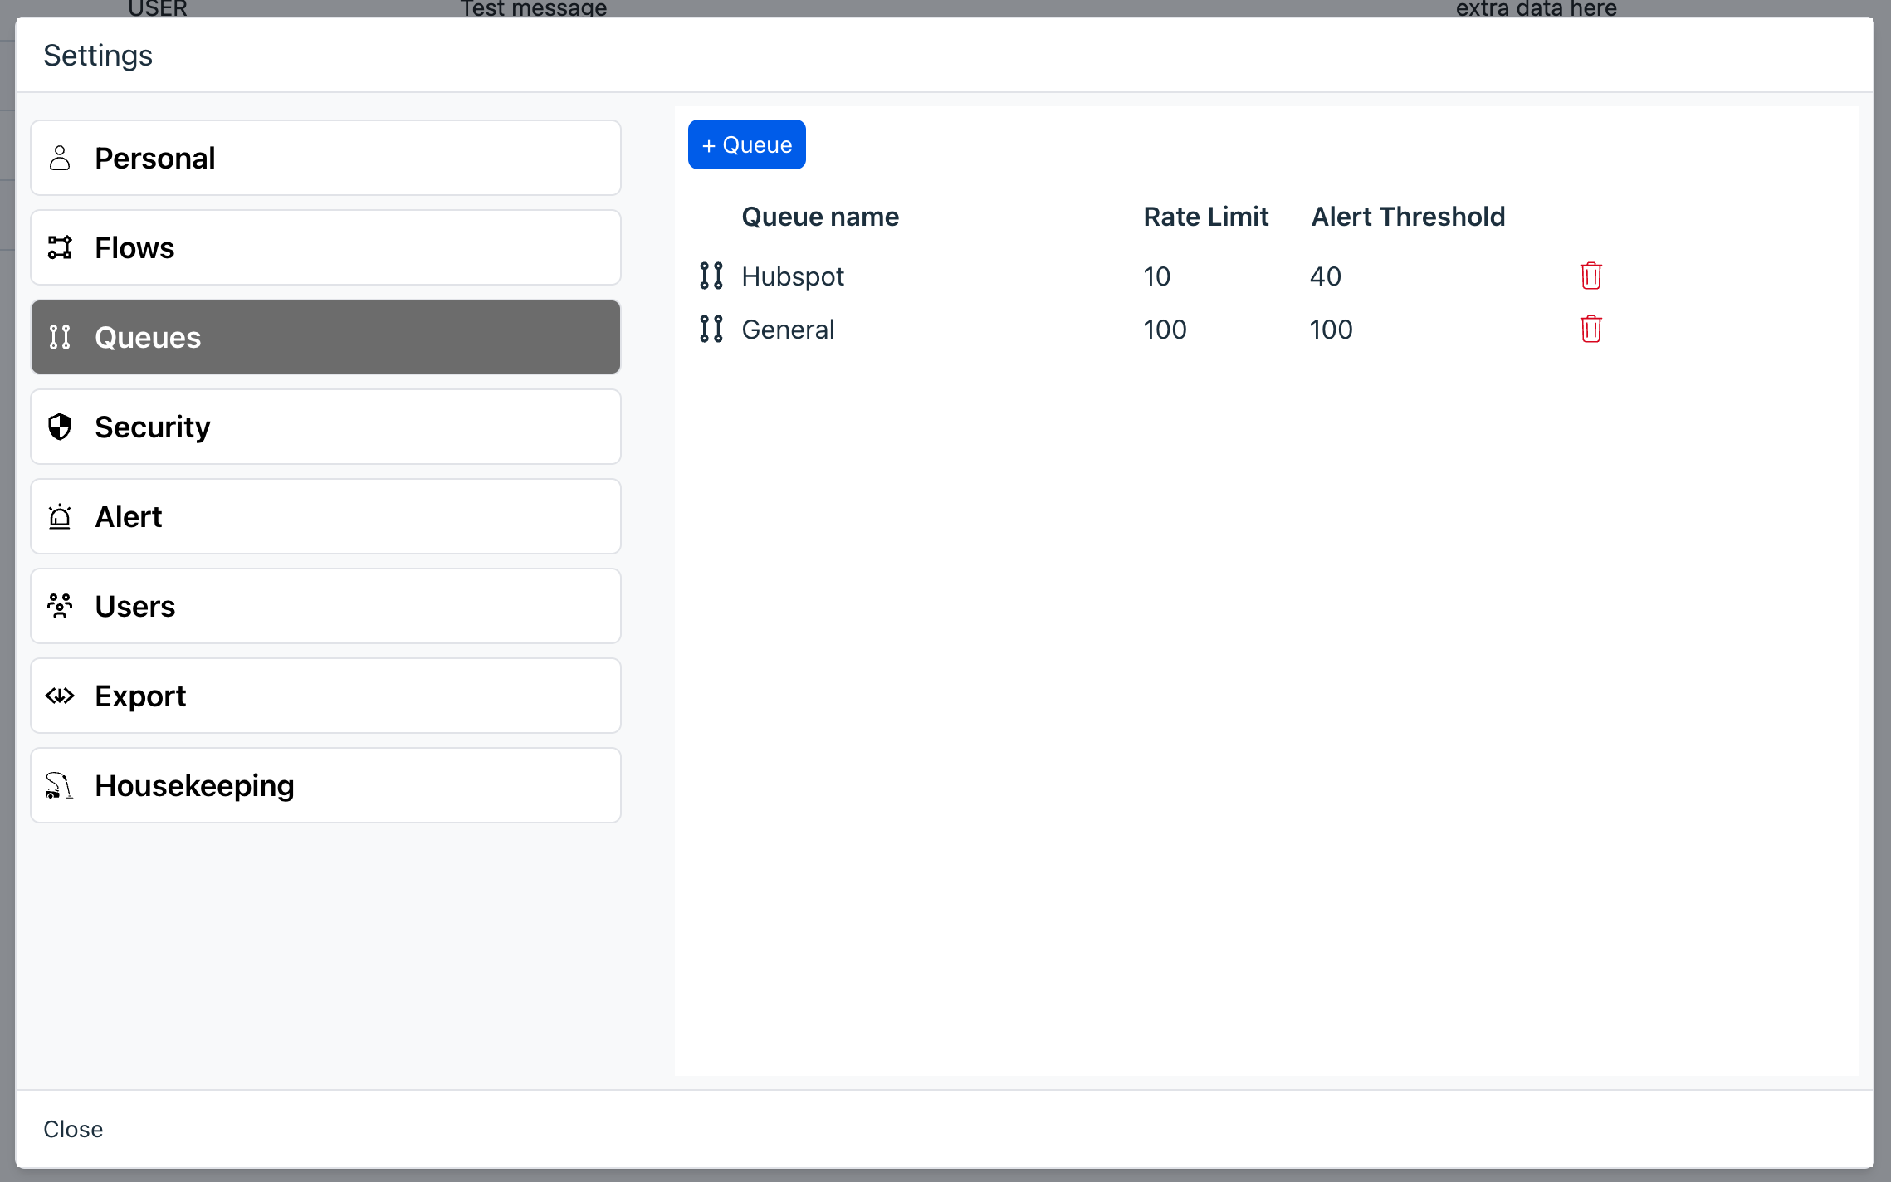Add a new queue with + Queue
Viewport: 1891px width, 1182px height.
746,144
